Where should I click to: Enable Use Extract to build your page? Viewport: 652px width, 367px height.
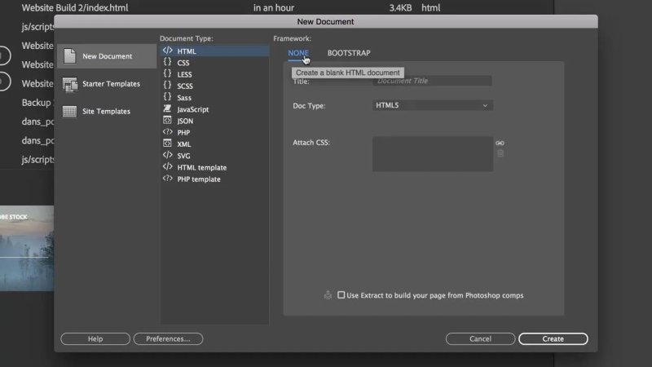[341, 295]
